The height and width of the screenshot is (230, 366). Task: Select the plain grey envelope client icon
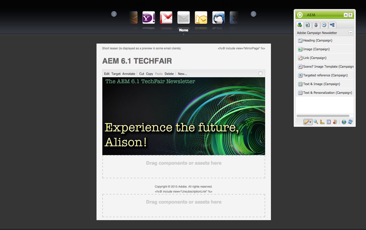click(183, 17)
